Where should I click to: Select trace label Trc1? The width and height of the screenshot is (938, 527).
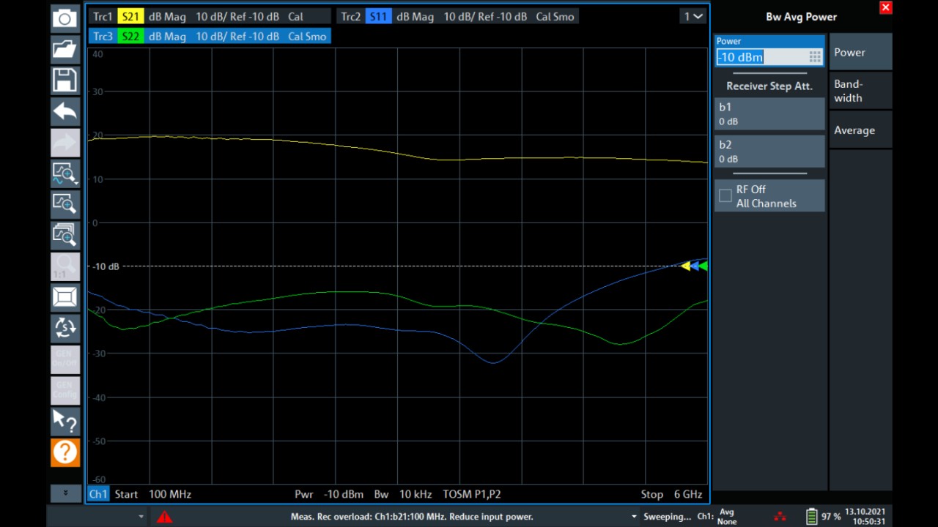(103, 16)
